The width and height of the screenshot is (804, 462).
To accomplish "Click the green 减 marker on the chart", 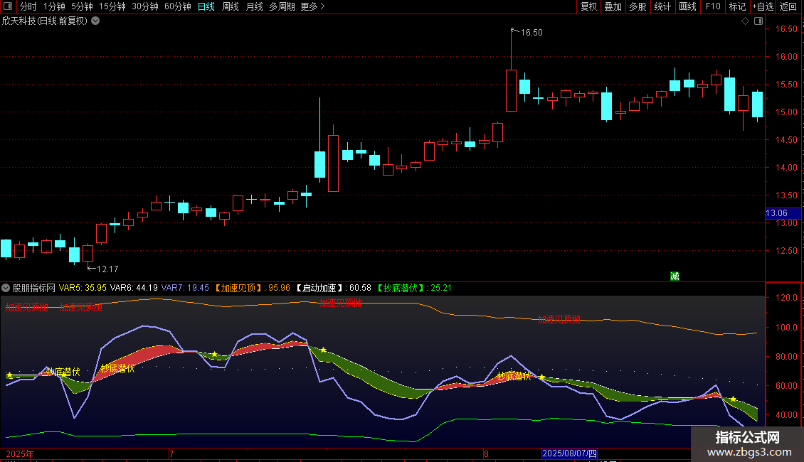I will 675,276.
